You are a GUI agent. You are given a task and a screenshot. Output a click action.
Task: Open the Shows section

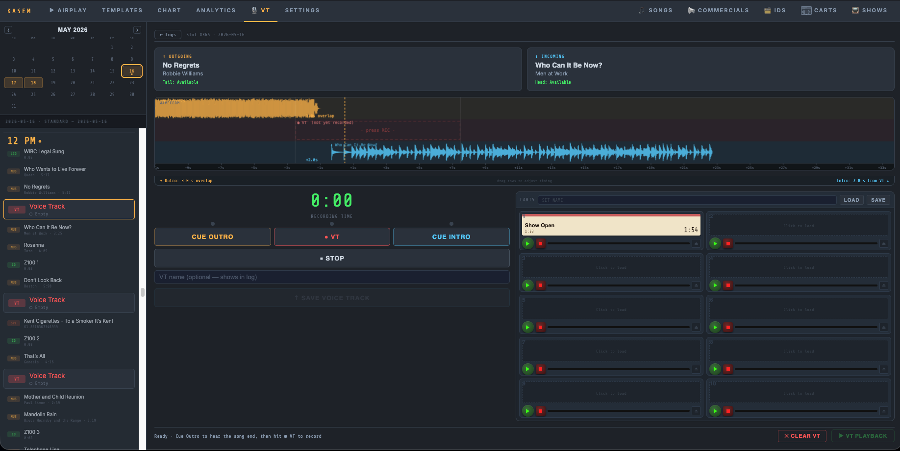pyautogui.click(x=870, y=10)
